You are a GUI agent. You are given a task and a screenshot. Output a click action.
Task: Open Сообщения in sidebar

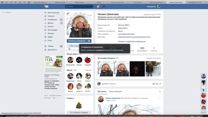pyautogui.click(x=52, y=19)
